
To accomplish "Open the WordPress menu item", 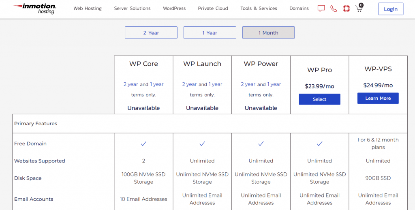I will [174, 9].
